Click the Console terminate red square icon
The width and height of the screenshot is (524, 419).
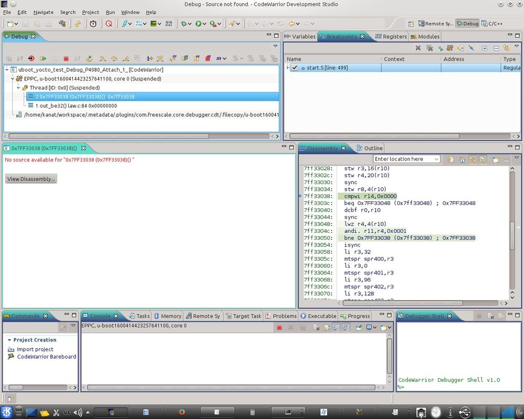(280, 328)
